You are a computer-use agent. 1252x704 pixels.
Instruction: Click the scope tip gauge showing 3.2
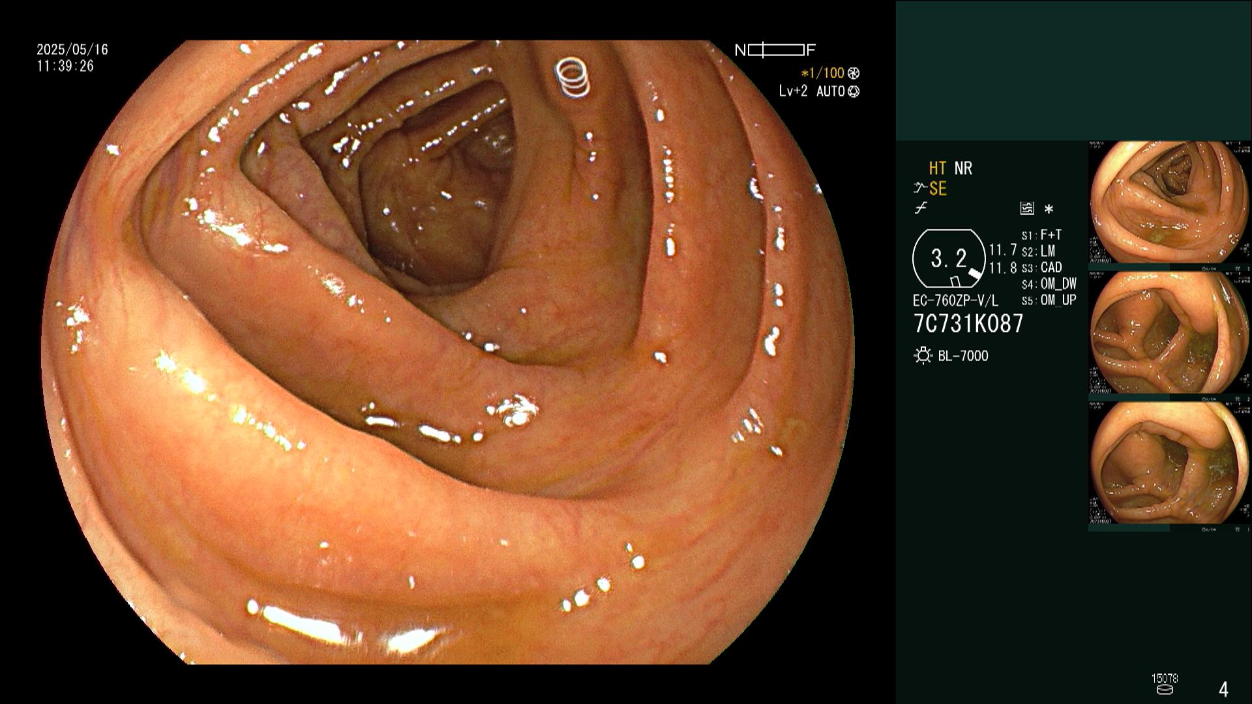949,259
